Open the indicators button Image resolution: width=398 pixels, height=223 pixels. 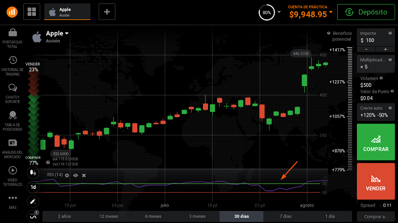33,216
